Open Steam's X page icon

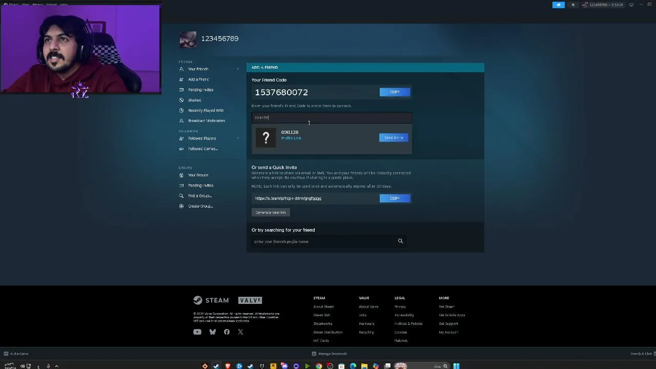(240, 332)
